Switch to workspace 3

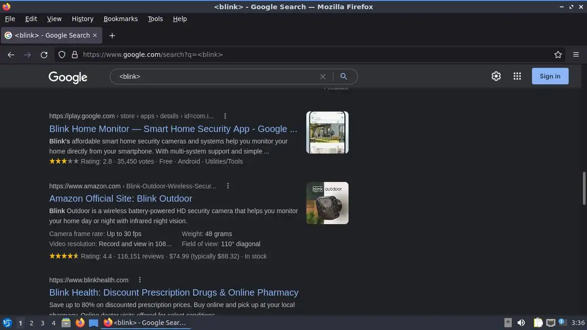pyautogui.click(x=42, y=323)
